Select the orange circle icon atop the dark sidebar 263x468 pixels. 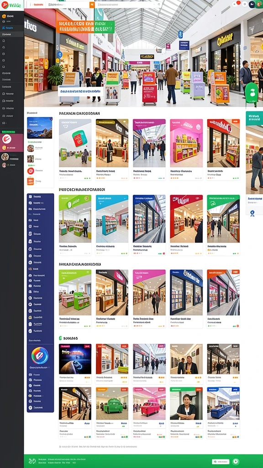pos(4,16)
